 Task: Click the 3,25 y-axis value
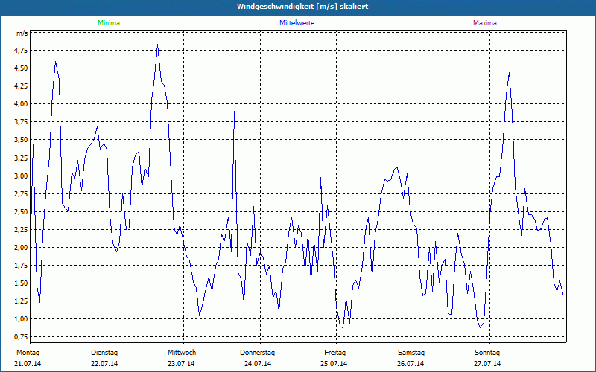click(x=22, y=158)
